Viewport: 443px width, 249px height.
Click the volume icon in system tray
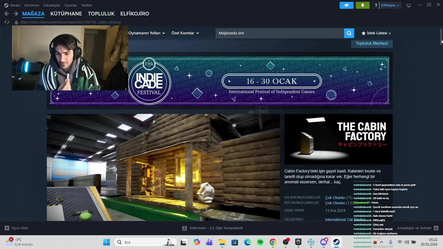point(407,242)
